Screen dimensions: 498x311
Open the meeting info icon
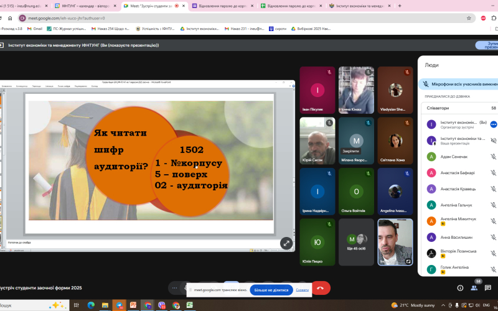pyautogui.click(x=460, y=288)
